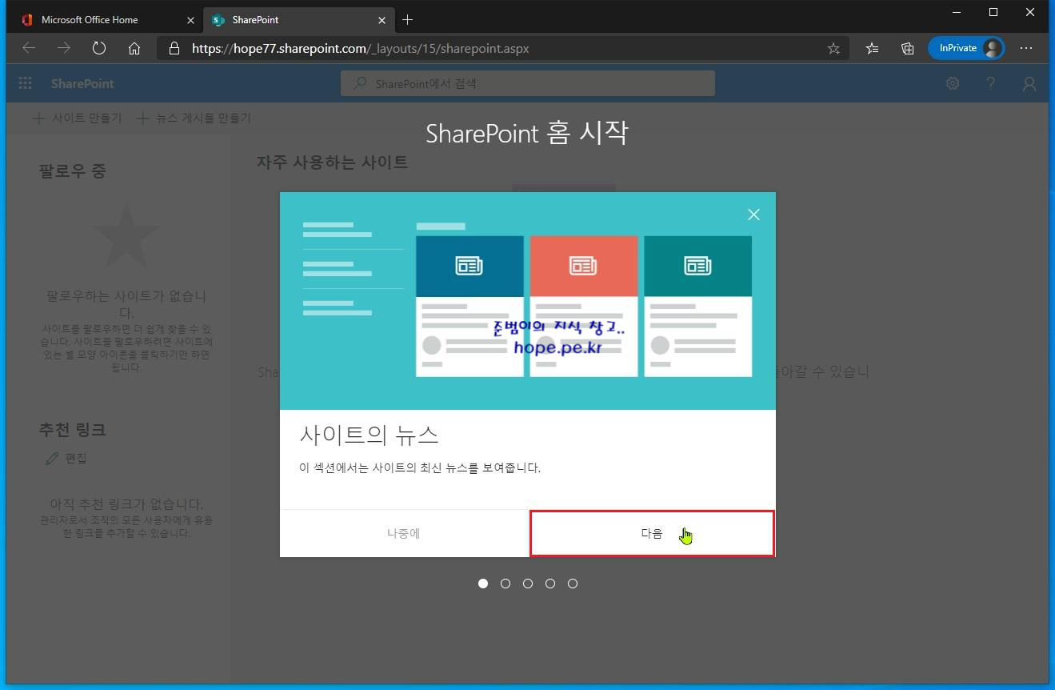View site information lock icon
Viewport: 1055px width, 690px height.
tap(174, 48)
